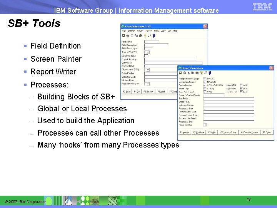Click Print icon in Field Definitions toolbar
This screenshot has width=277, height=208.
[128, 36]
